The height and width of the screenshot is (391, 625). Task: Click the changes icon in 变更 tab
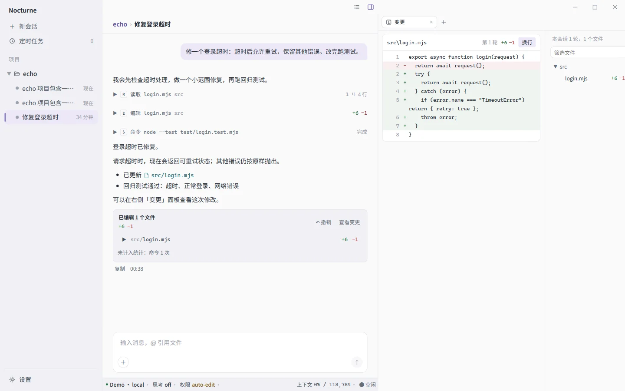tap(389, 22)
